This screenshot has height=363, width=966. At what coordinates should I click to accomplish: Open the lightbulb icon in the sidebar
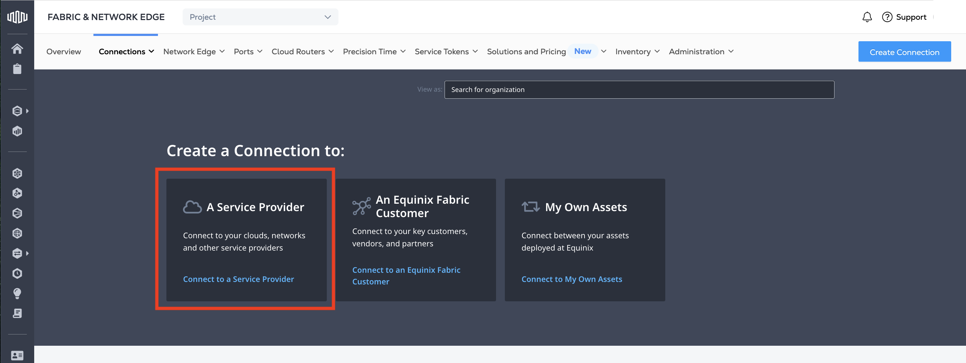(17, 293)
